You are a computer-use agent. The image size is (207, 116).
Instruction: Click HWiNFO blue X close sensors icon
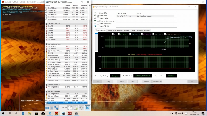click(x=87, y=108)
